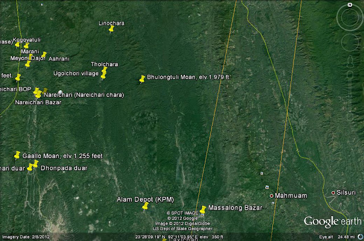Click the 'Ugolchori village' label

point(76,74)
